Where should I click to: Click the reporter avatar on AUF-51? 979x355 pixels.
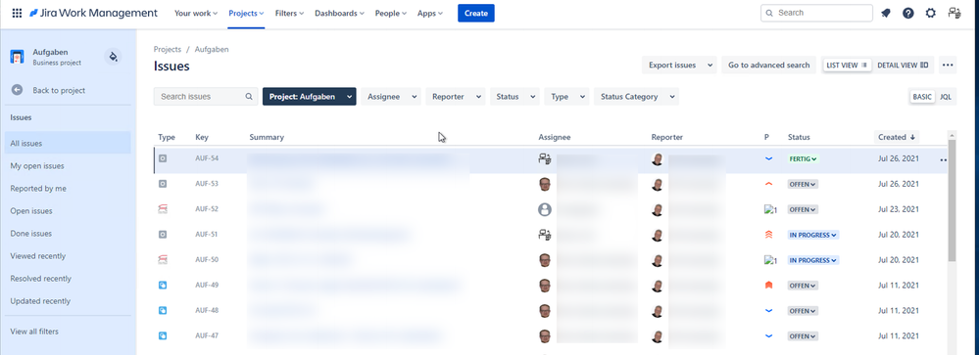point(658,235)
